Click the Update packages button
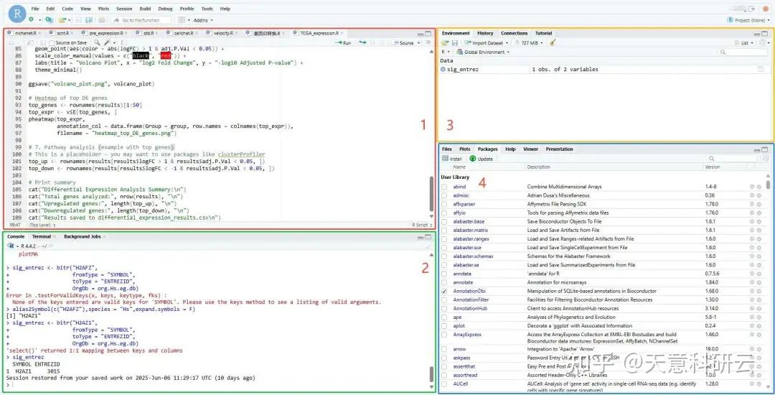The height and width of the screenshot is (395, 775). click(482, 159)
